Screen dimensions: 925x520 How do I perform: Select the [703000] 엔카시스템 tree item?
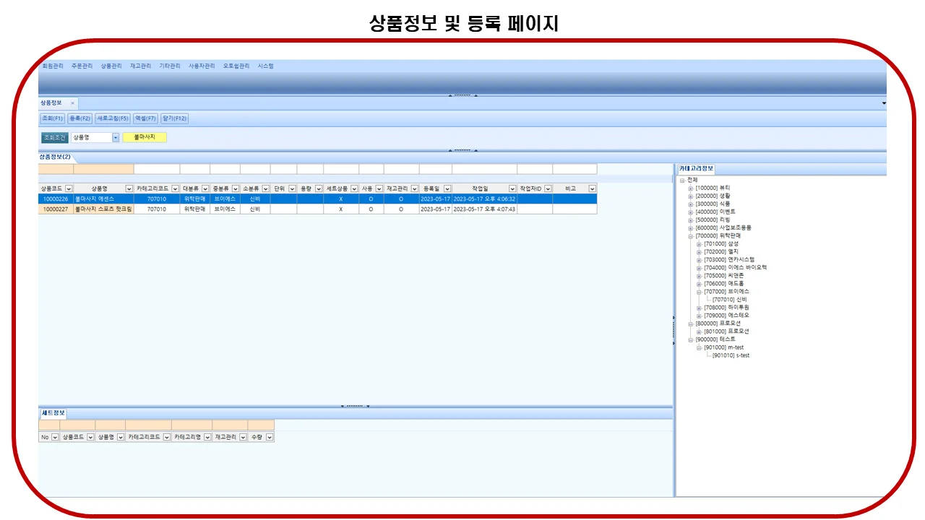(729, 259)
